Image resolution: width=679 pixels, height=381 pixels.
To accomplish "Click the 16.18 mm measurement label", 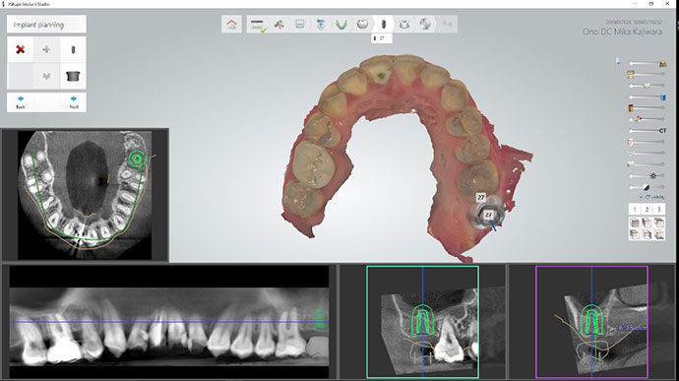I will [631, 328].
